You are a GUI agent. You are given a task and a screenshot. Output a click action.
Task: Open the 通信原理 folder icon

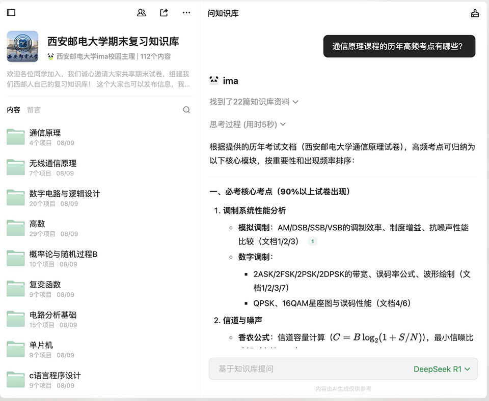click(x=16, y=137)
